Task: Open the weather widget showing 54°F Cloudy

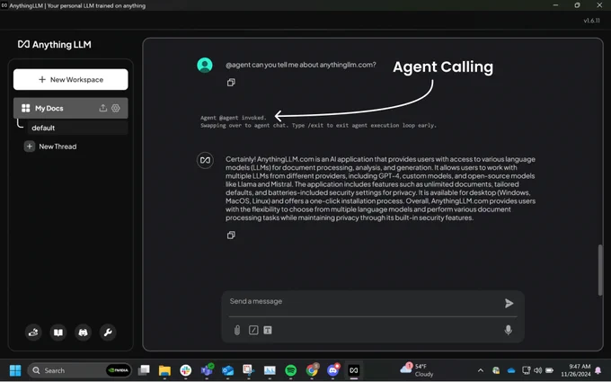Action: tap(417, 370)
